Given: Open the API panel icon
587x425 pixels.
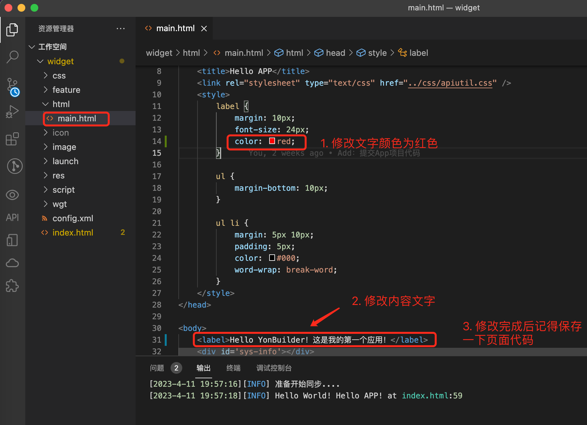Looking at the screenshot, I should pyautogui.click(x=12, y=217).
